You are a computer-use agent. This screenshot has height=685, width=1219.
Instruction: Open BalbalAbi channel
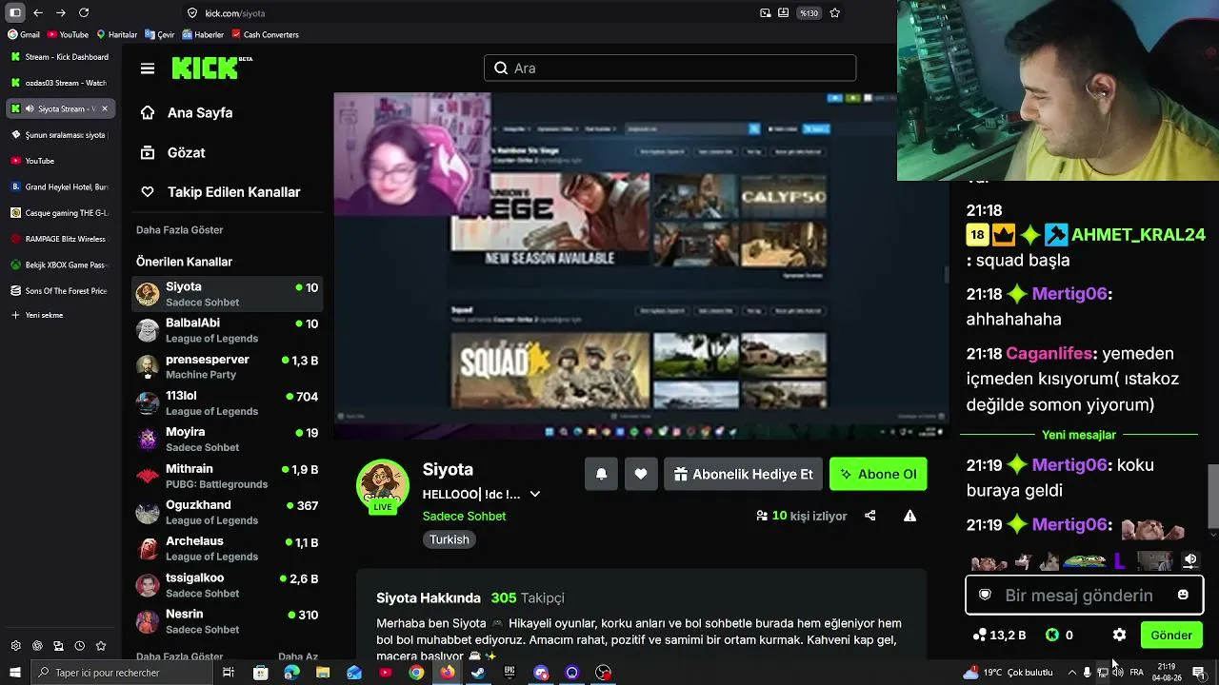pos(228,330)
